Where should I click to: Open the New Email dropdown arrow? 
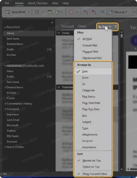(29, 12)
